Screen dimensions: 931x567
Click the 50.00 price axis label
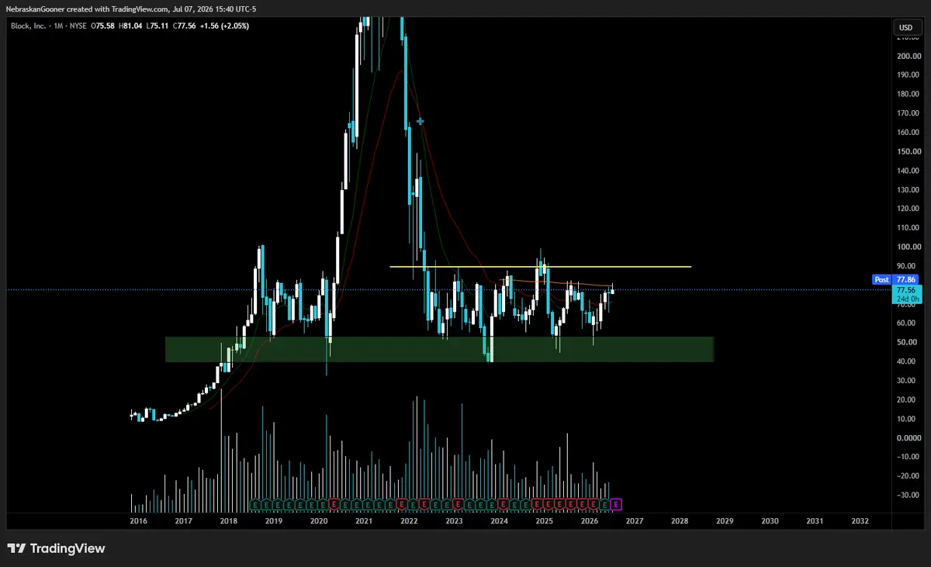(908, 343)
